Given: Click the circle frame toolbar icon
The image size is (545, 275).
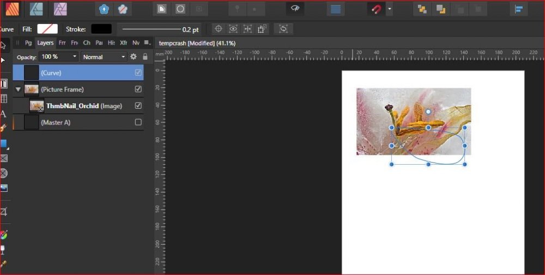Looking at the screenshot, I should tap(180, 9).
